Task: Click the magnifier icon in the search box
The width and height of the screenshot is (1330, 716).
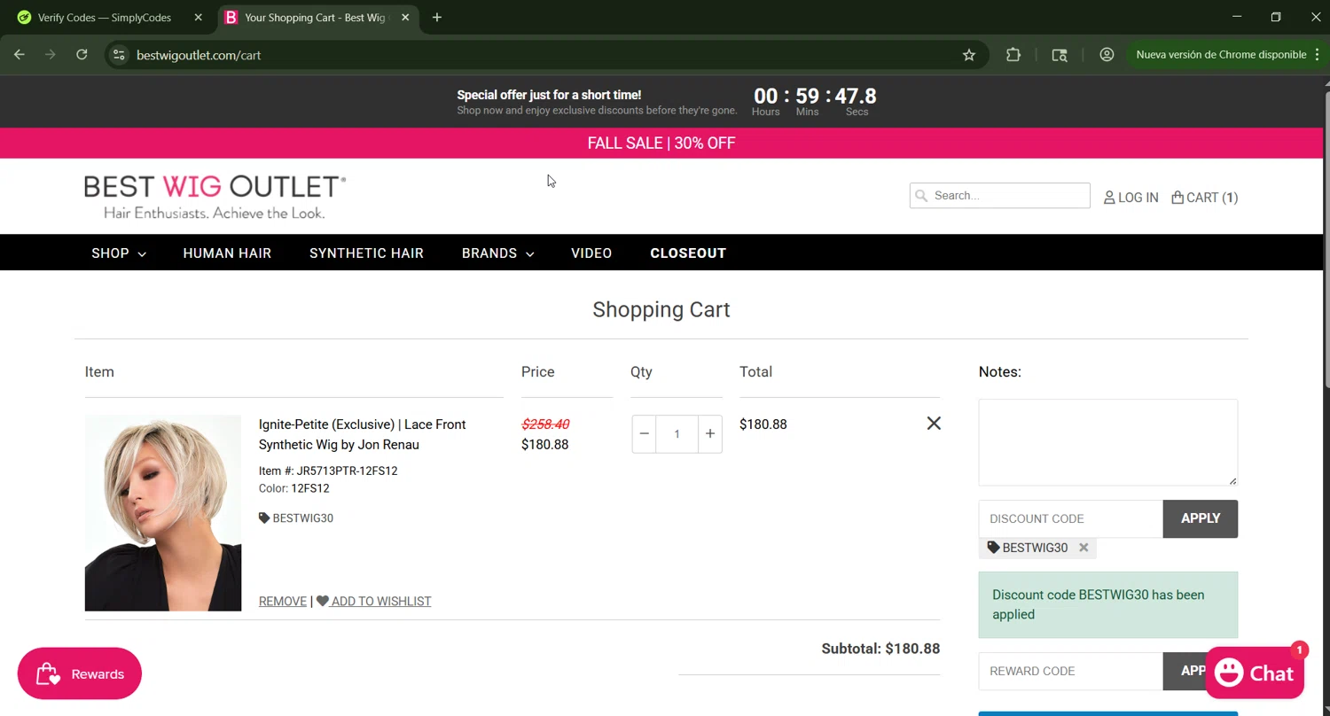Action: click(x=921, y=196)
